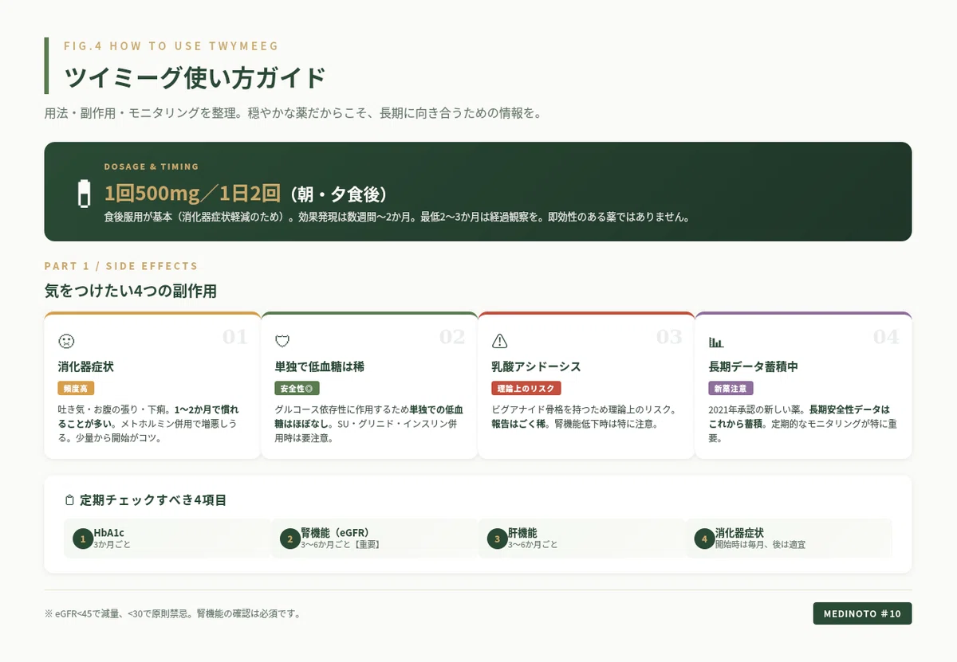Click the 新薬注意 tag
The width and height of the screenshot is (957, 662).
pos(731,389)
